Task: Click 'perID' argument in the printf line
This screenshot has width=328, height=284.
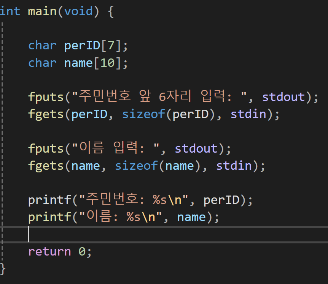Action: tap(221, 200)
